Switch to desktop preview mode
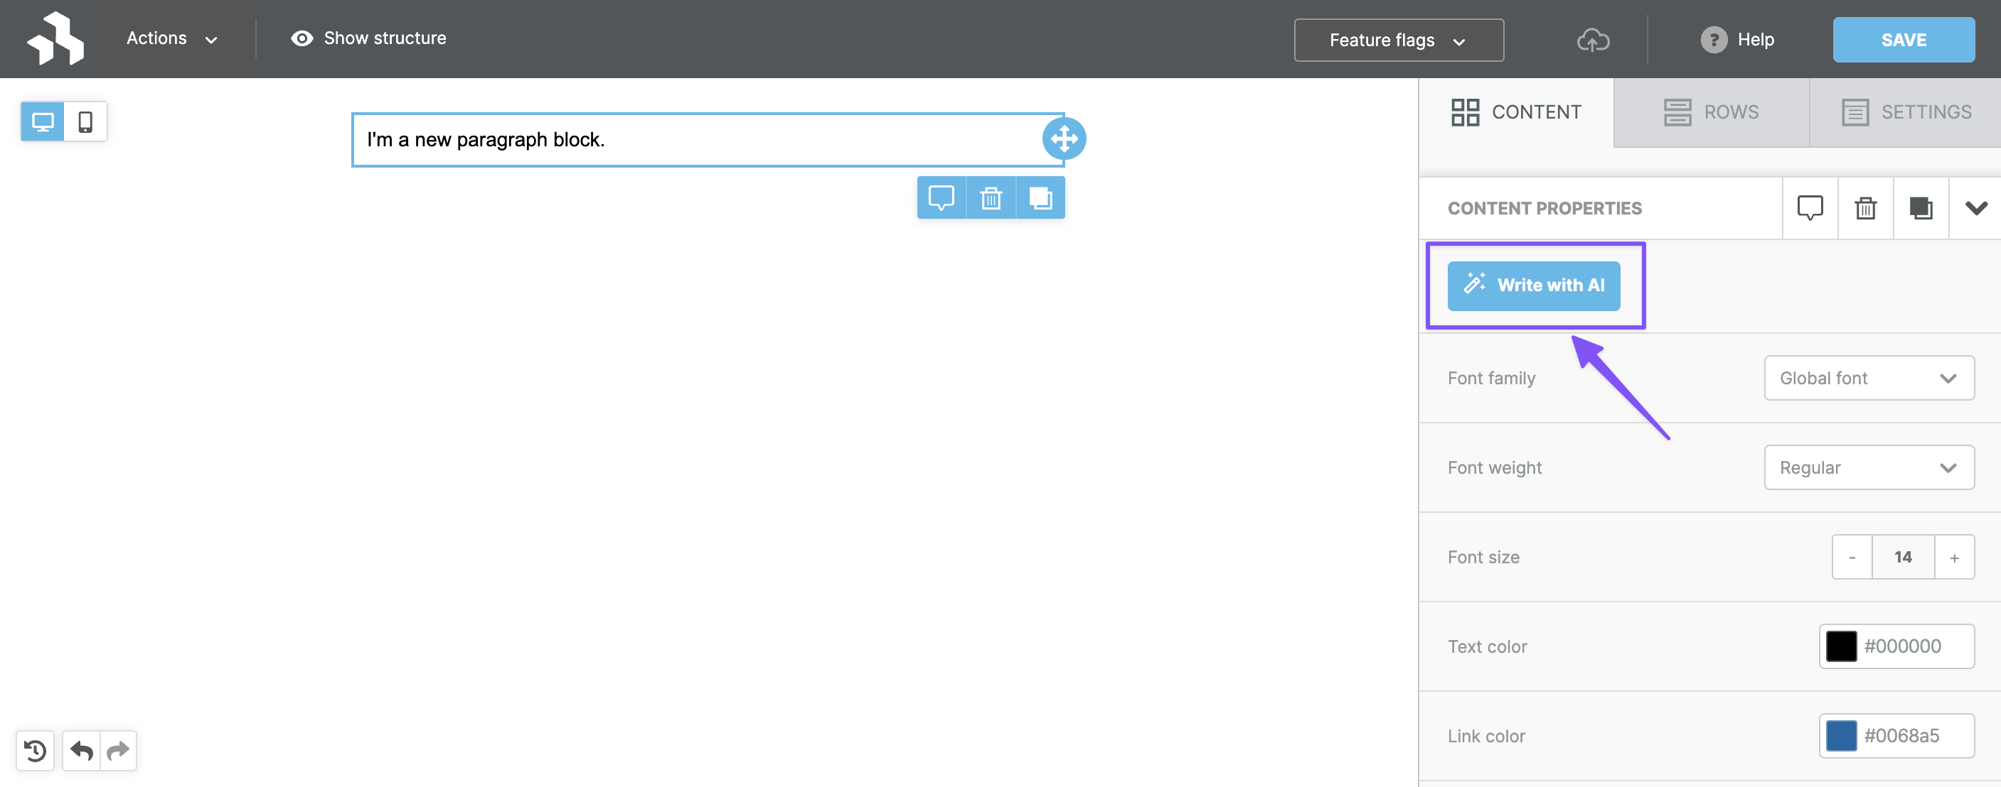 [42, 121]
